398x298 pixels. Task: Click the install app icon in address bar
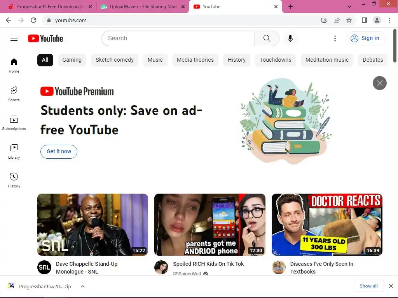(x=324, y=20)
